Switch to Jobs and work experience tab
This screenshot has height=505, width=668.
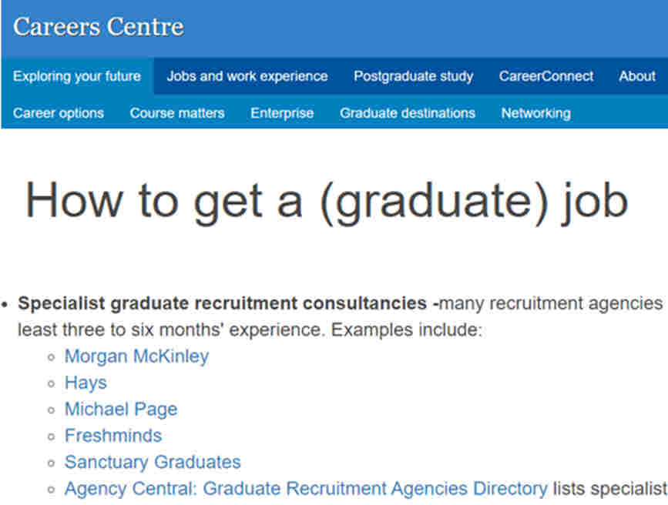247,76
